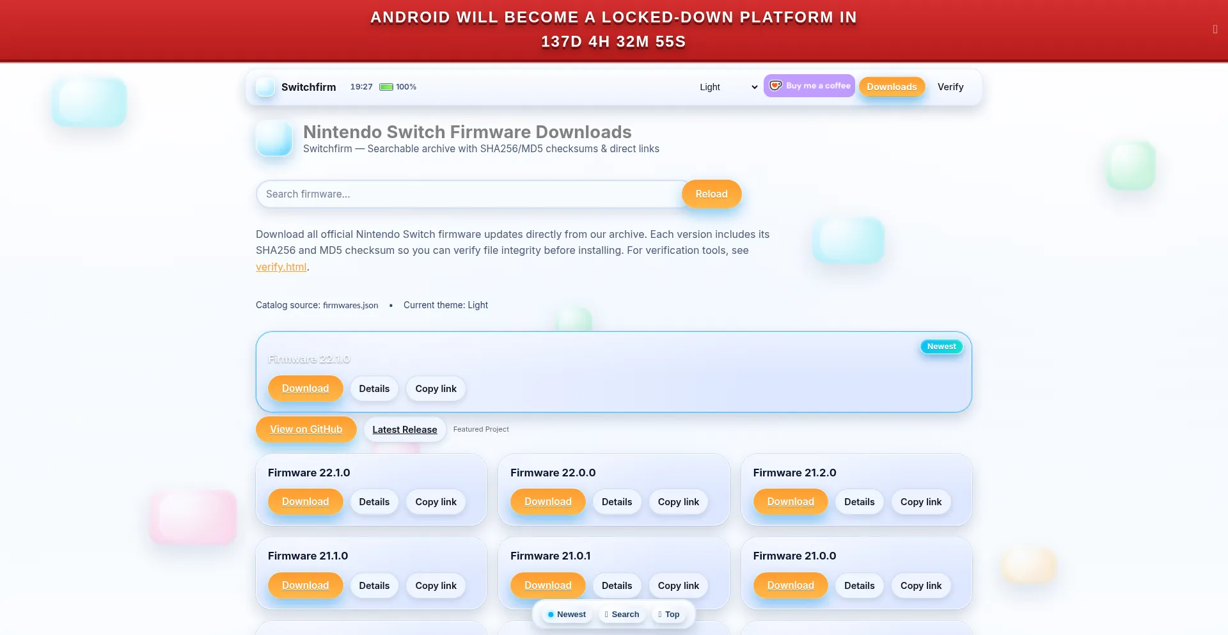Open the verify.html link
The width and height of the screenshot is (1228, 635).
coord(281,267)
